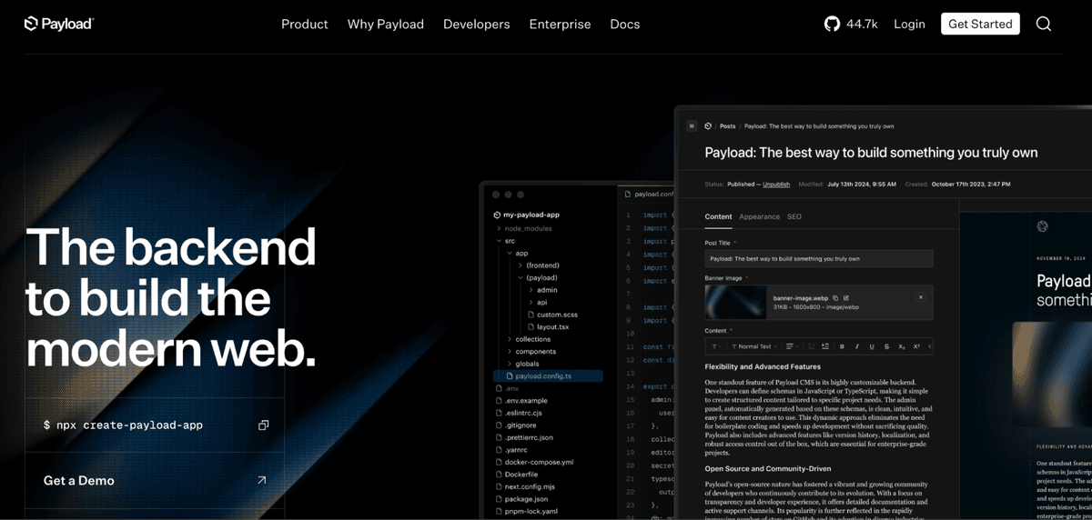Select .prettierrc.json in the file tree

click(x=529, y=437)
